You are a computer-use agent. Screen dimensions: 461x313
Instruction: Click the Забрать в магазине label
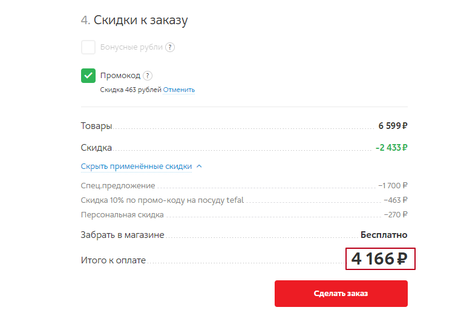coord(123,235)
